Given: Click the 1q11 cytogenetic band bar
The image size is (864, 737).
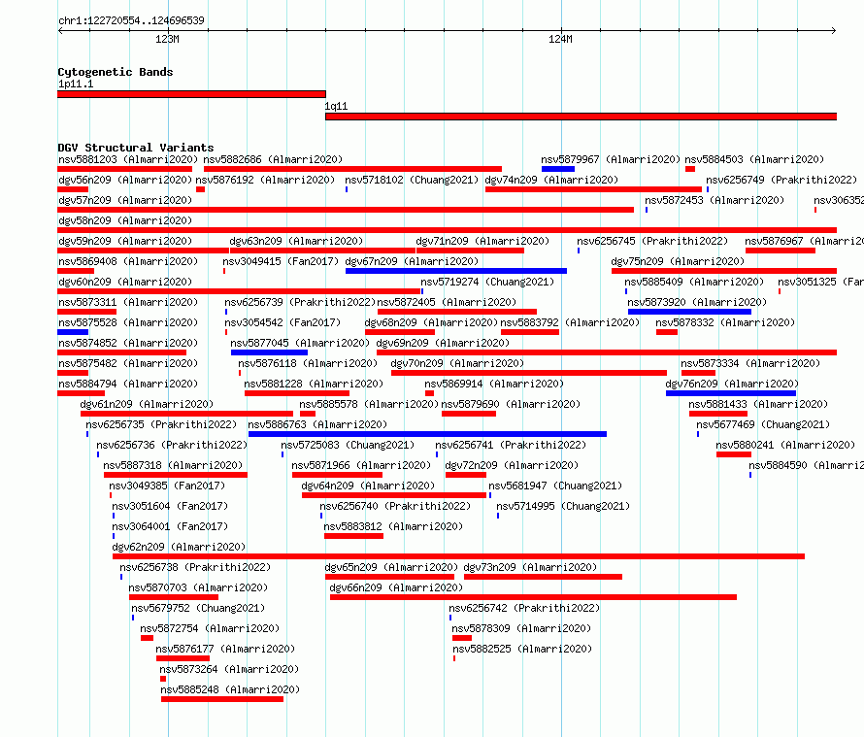Looking at the screenshot, I should [x=581, y=117].
